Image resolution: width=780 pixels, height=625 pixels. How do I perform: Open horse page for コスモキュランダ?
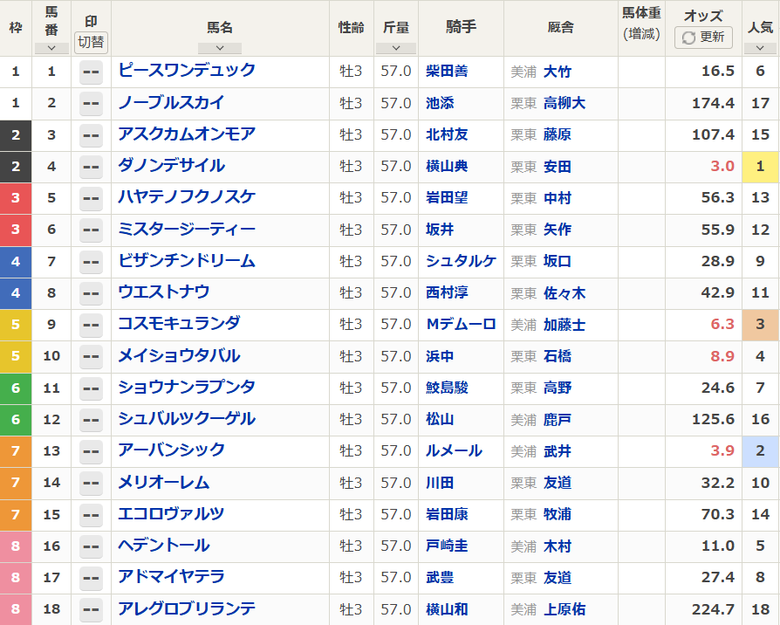[179, 324]
